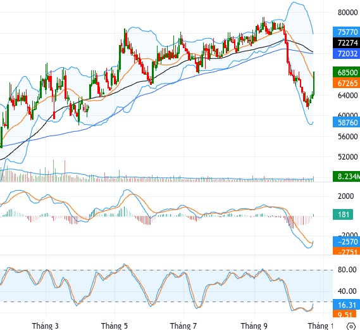Select the 9.51 stochastic %D label
Image resolution: width=360 pixels, height=330 pixels.
point(345,314)
